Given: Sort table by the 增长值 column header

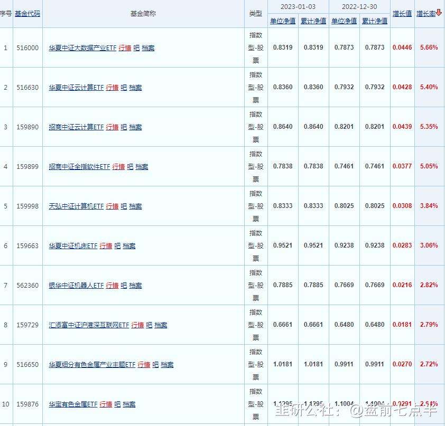Looking at the screenshot, I should click(402, 13).
